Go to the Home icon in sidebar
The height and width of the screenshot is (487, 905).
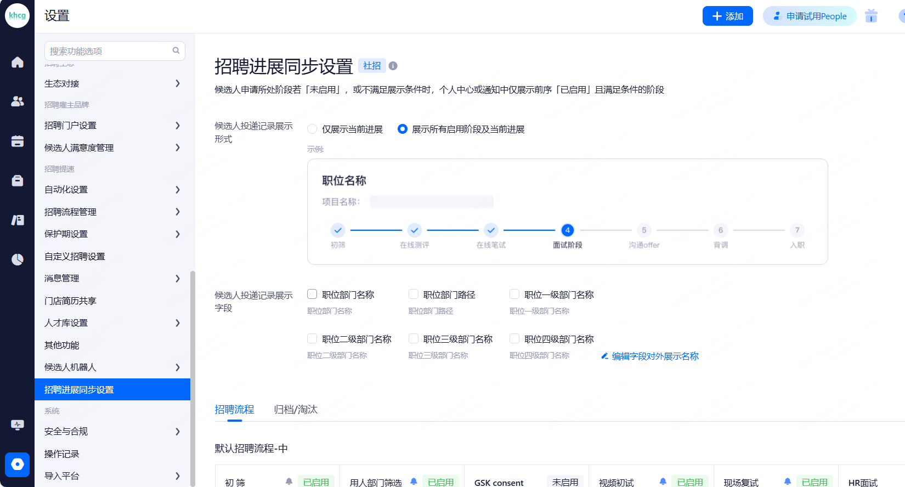pyautogui.click(x=18, y=63)
